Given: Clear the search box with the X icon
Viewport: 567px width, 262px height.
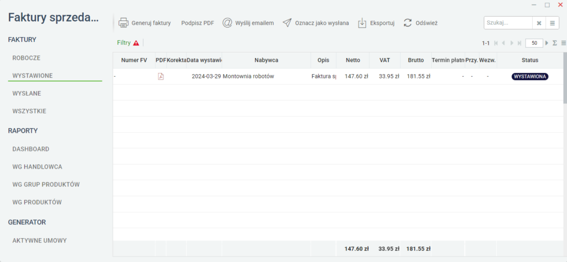Looking at the screenshot, I should [x=539, y=23].
